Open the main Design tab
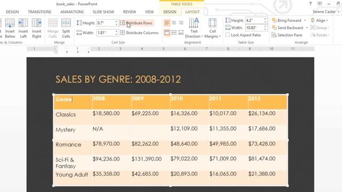342x192 pixels. [12, 12]
